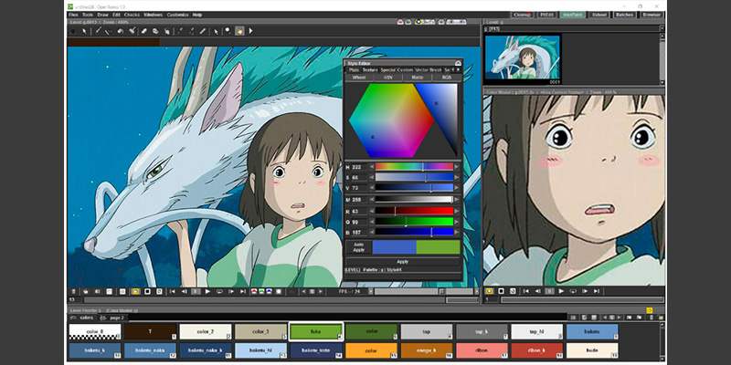
Task: Go to first frame in main viewer
Action: [x=173, y=291]
